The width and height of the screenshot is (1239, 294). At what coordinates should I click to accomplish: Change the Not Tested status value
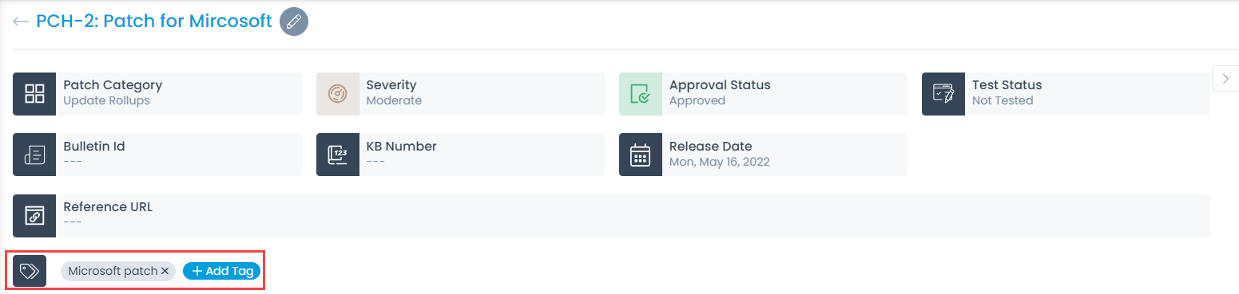click(1003, 101)
